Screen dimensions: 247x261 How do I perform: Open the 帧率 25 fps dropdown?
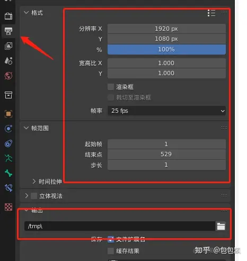pyautogui.click(x=166, y=111)
